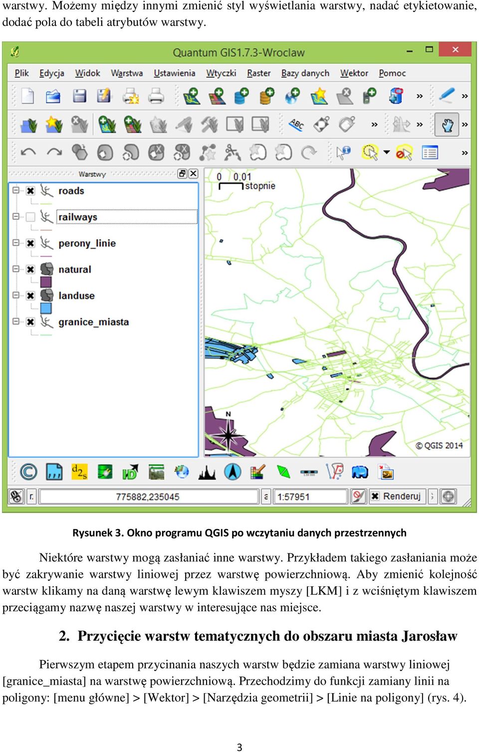
Task: Toggle visibility of perony_linie layer
Action: click(x=30, y=243)
